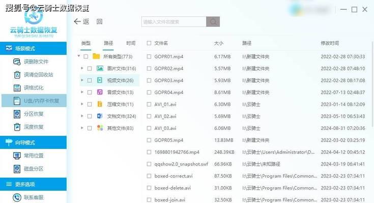
Task: Open the 常用位置 monitor icon
Action: (x=17, y=156)
